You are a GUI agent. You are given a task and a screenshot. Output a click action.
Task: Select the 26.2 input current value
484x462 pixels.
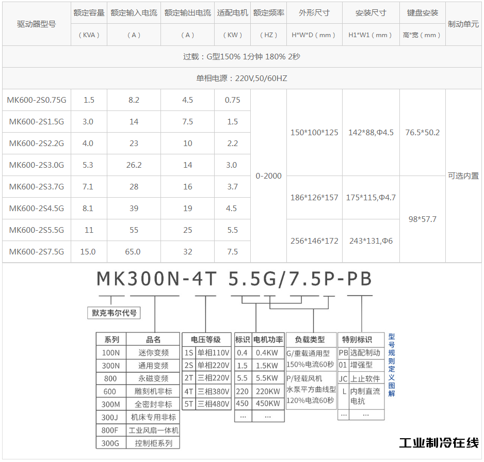(134, 165)
